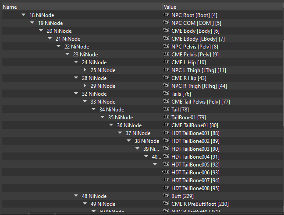284x215 pixels.
Task: Select value text NPC L Thigh [LThg] [11]
Action: point(199,70)
